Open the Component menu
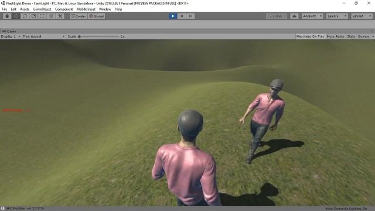 click(64, 9)
